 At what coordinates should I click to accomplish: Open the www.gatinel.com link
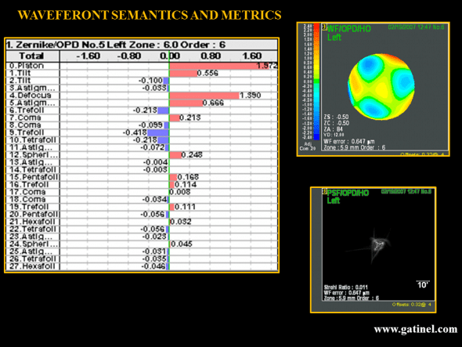(416, 329)
